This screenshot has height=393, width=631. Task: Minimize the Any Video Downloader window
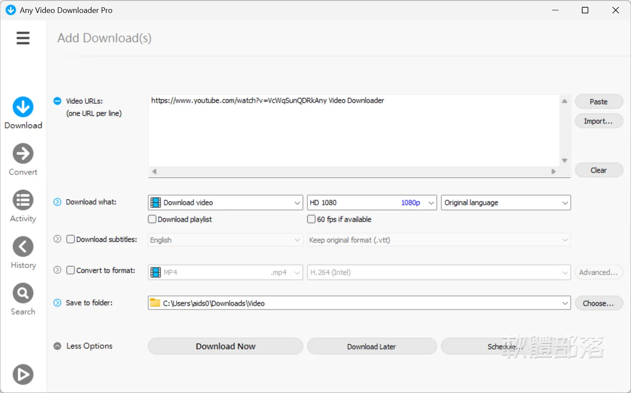tap(556, 10)
